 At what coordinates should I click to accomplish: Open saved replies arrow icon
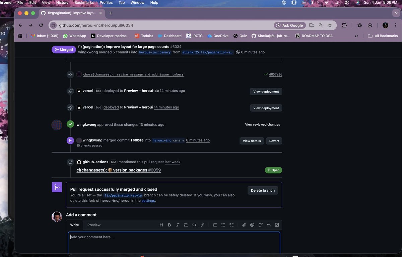point(269,225)
